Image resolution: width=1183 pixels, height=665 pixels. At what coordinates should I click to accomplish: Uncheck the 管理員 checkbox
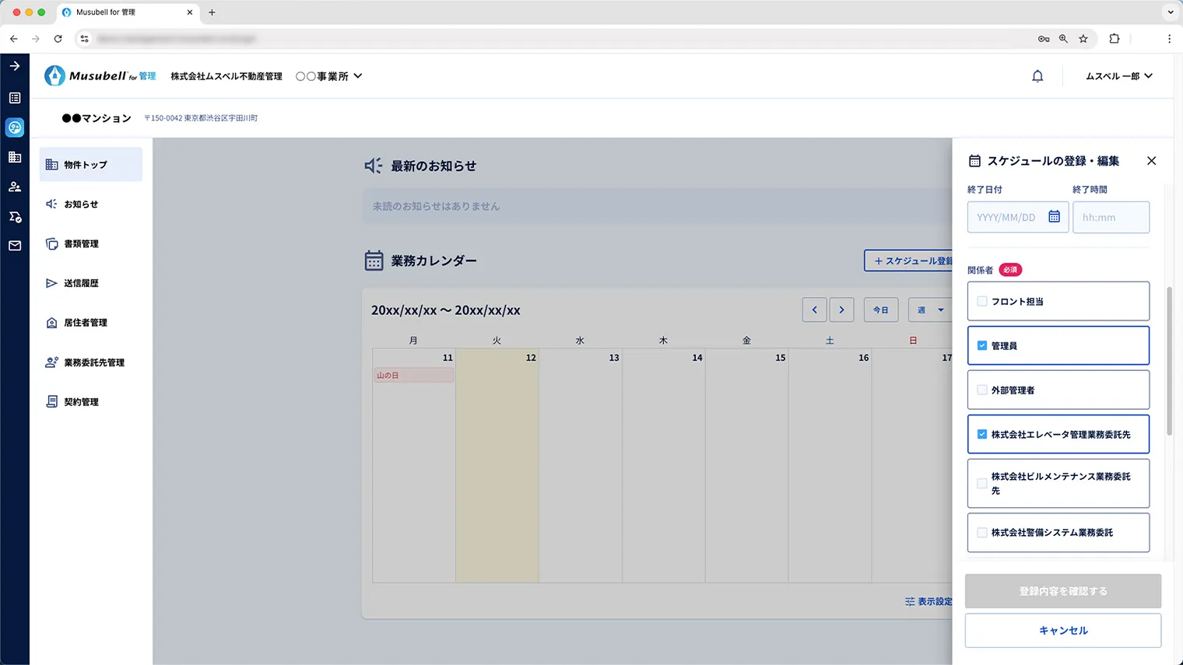click(981, 345)
